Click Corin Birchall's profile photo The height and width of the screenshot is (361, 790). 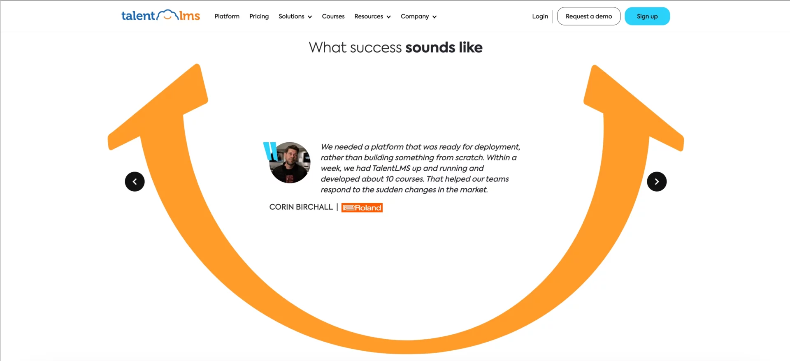click(290, 162)
